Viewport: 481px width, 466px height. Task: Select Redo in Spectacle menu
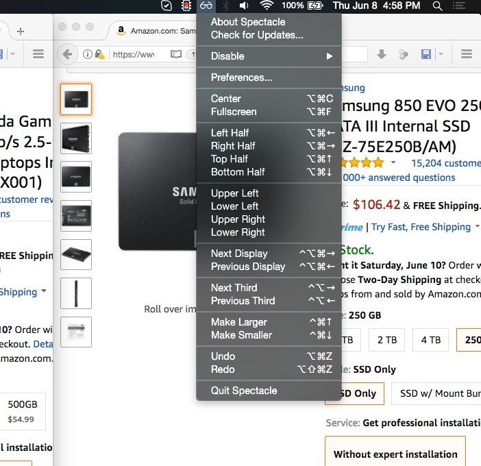(269, 369)
